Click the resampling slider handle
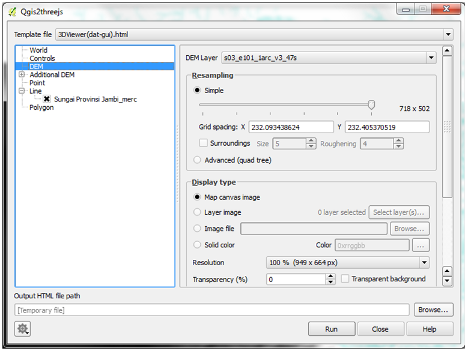465x351 pixels. (371, 104)
